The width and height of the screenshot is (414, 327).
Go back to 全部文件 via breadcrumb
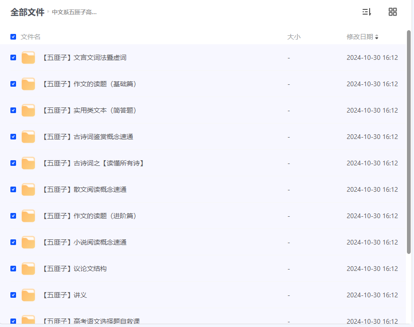27,13
